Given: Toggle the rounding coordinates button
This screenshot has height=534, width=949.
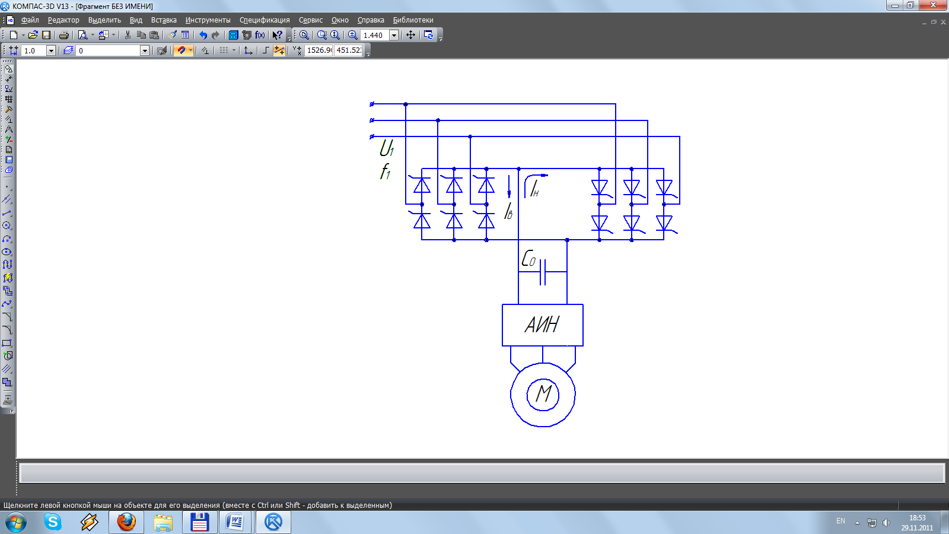Looking at the screenshot, I should (279, 50).
